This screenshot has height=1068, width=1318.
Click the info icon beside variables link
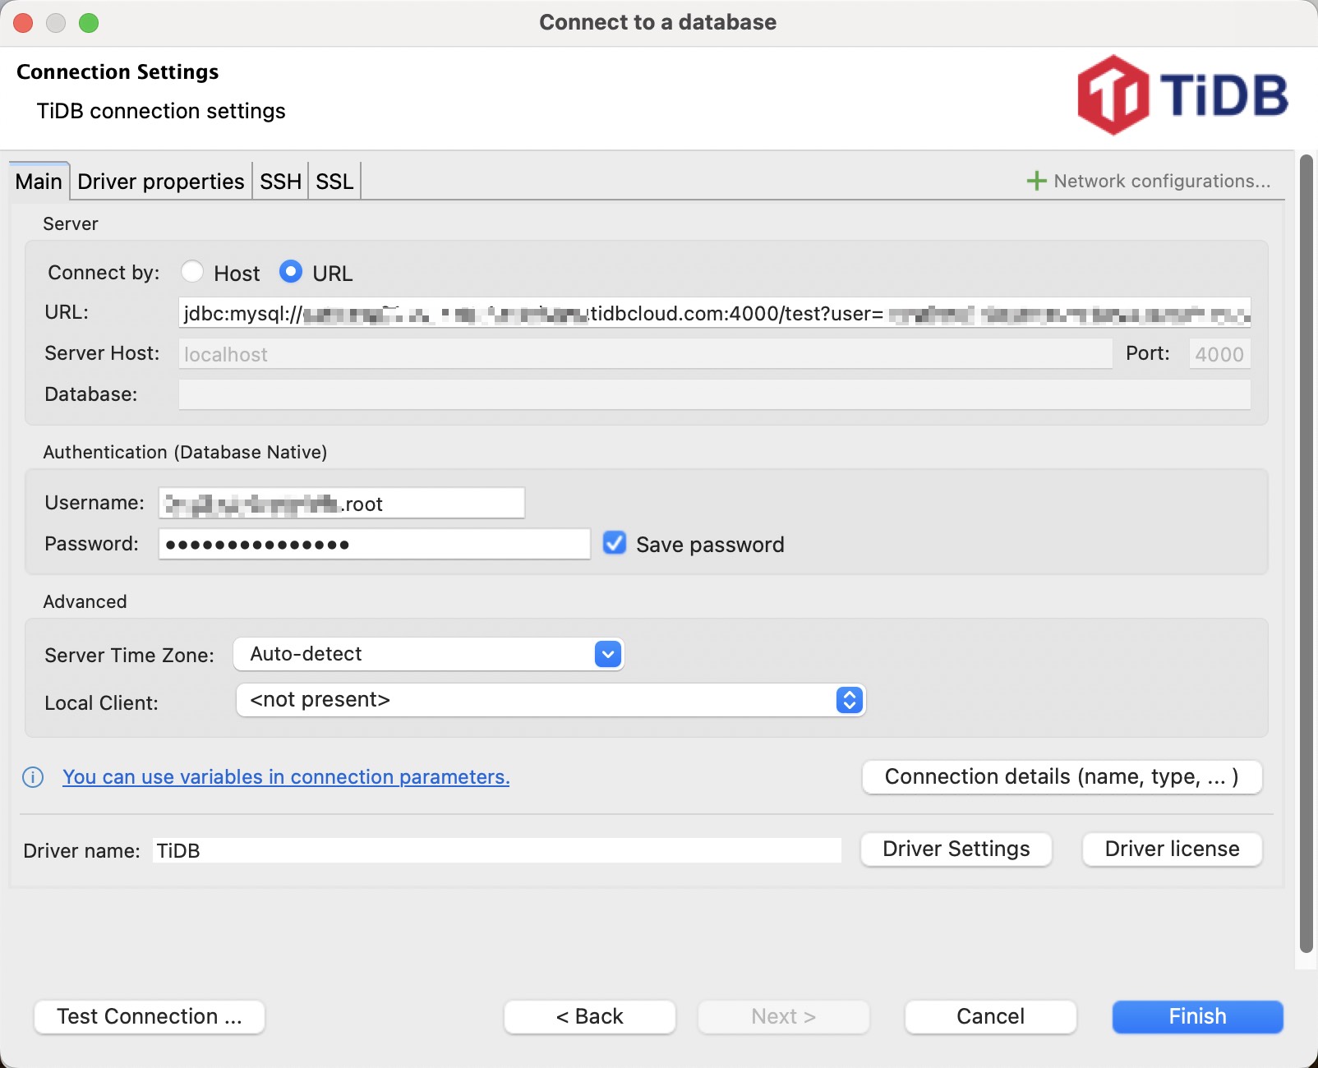coord(33,777)
